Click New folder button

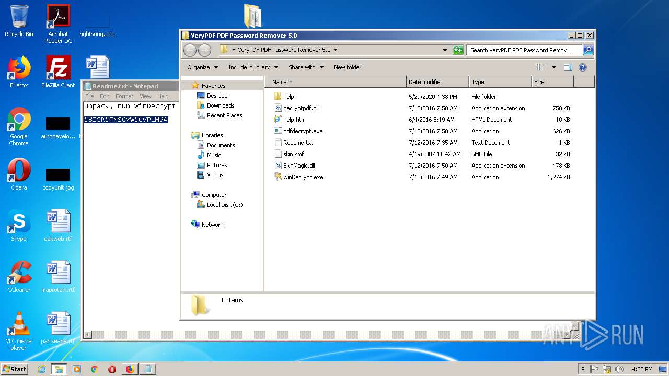click(348, 67)
